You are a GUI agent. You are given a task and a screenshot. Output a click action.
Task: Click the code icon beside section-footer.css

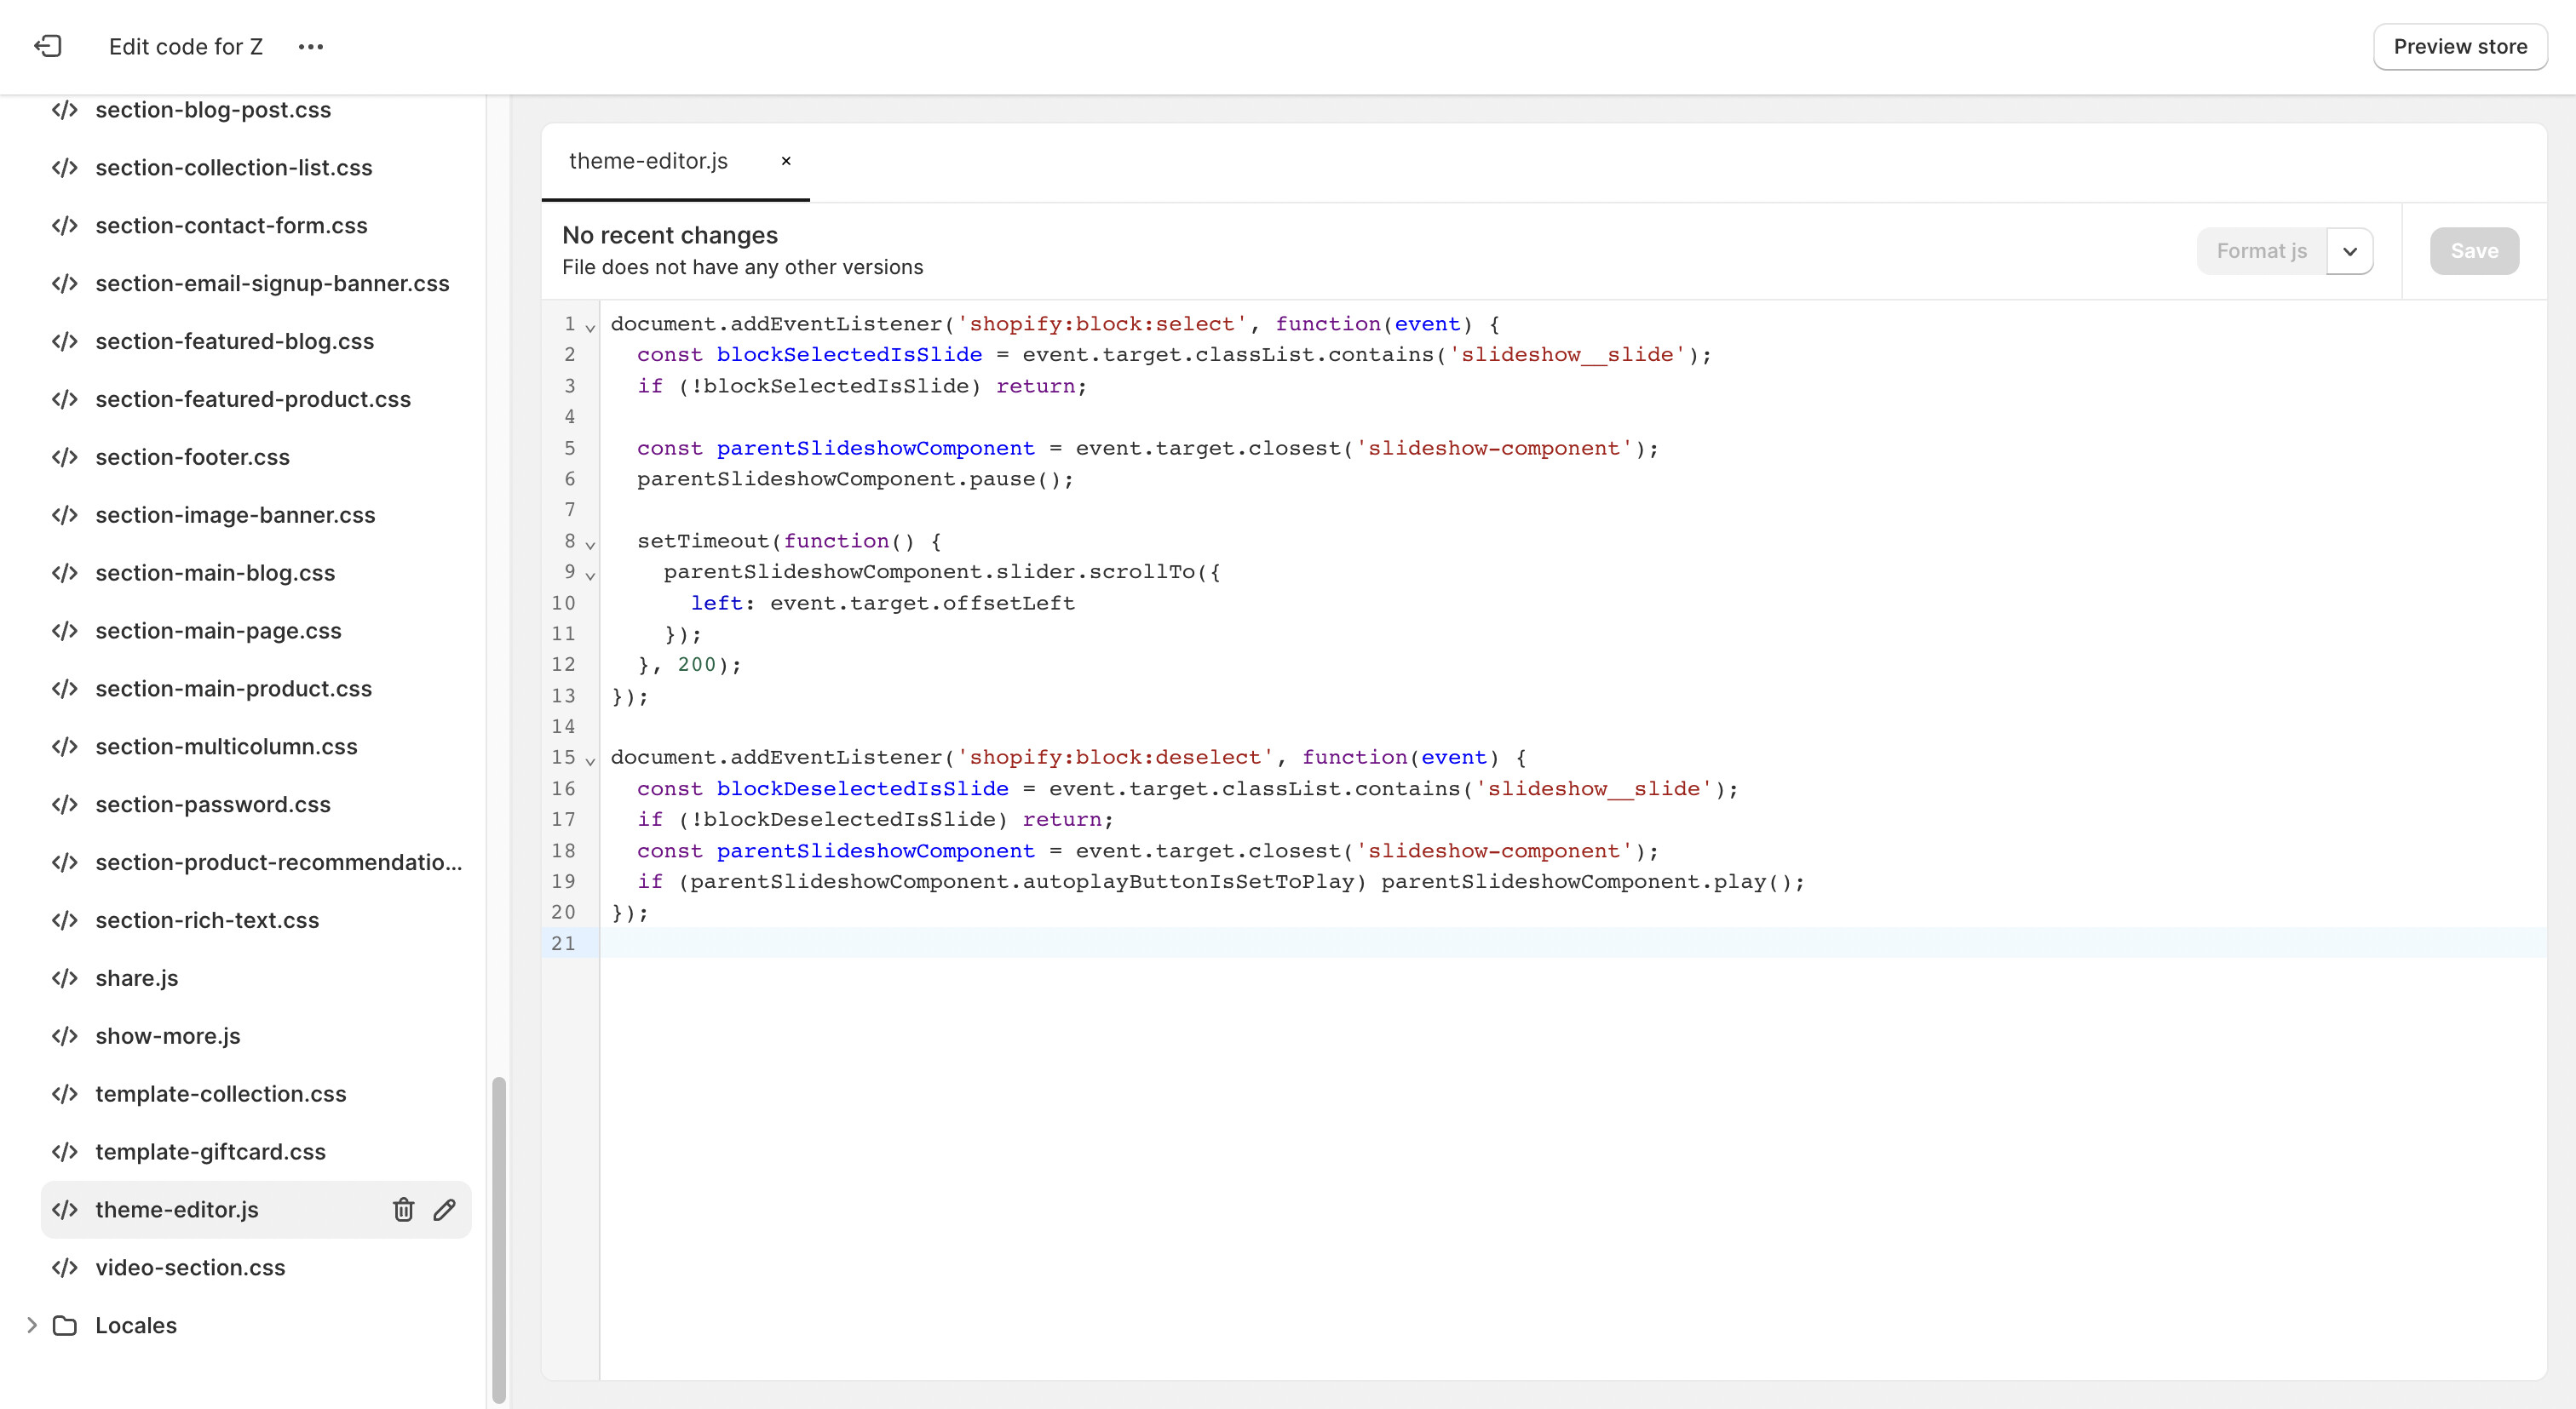click(x=65, y=456)
